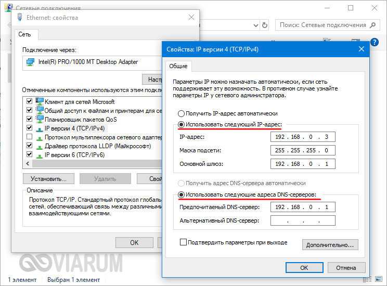
Task: Click the Предпочитаемый DNS-сервер field
Action: pyautogui.click(x=303, y=207)
